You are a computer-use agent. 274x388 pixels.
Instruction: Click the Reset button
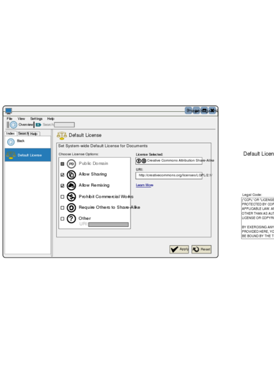(x=201, y=249)
